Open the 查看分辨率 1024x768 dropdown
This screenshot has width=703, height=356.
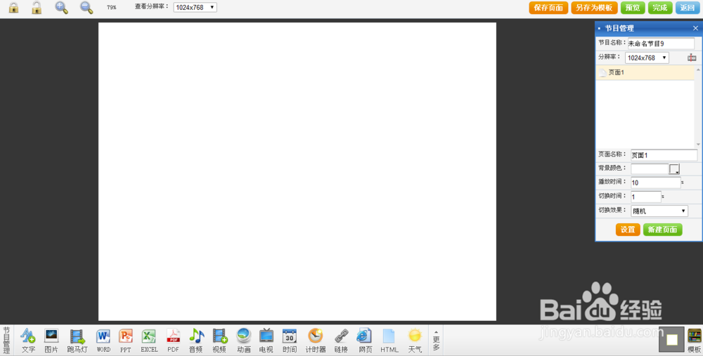coord(195,8)
